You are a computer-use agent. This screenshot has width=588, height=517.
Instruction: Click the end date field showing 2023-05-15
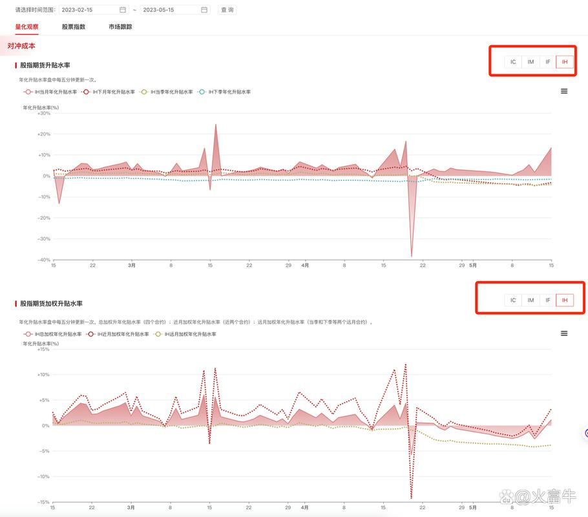[x=169, y=10]
